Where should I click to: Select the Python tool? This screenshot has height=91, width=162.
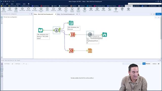[110, 9]
